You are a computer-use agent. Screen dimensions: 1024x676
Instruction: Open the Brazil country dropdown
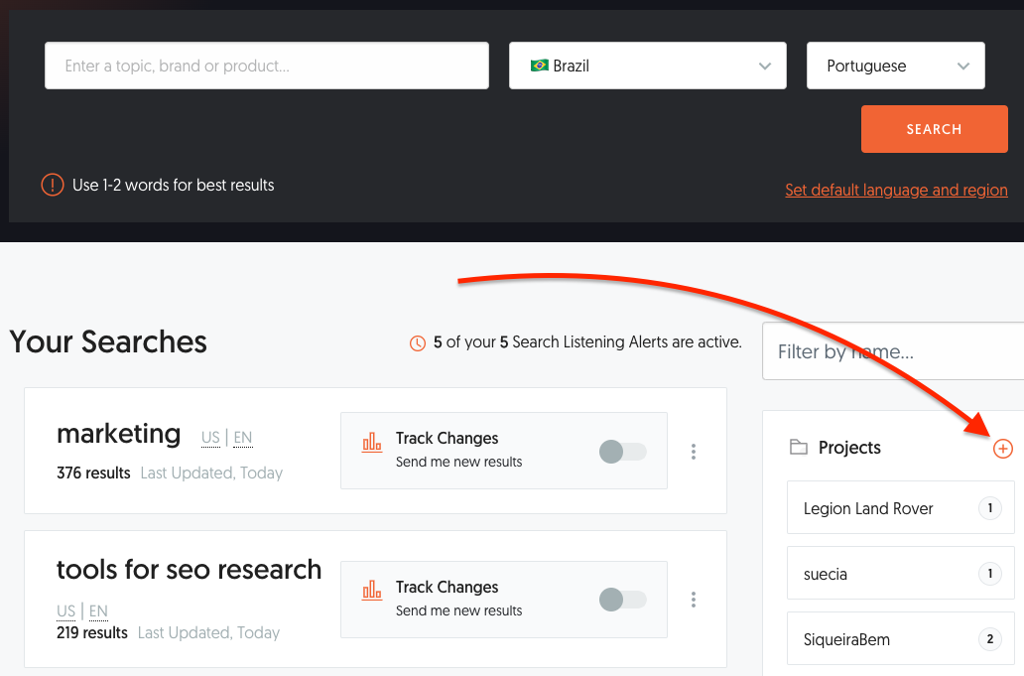647,66
